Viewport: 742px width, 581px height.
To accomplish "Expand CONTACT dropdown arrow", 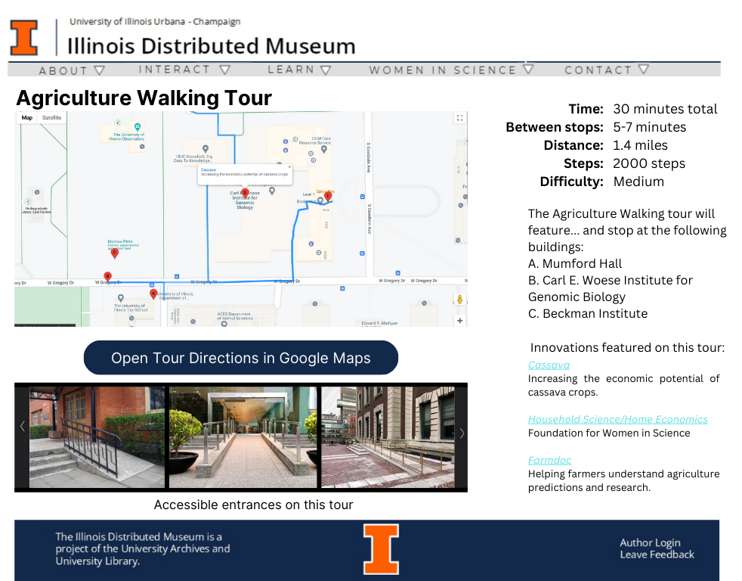I will pos(644,69).
